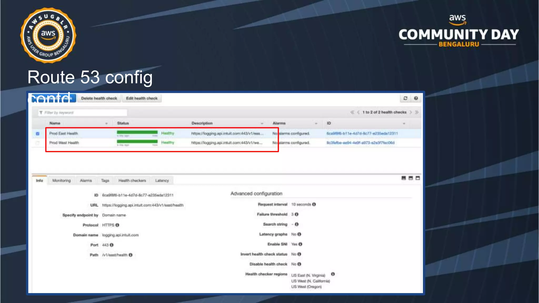
Task: Open the Health checkers tab
Action: tap(132, 180)
